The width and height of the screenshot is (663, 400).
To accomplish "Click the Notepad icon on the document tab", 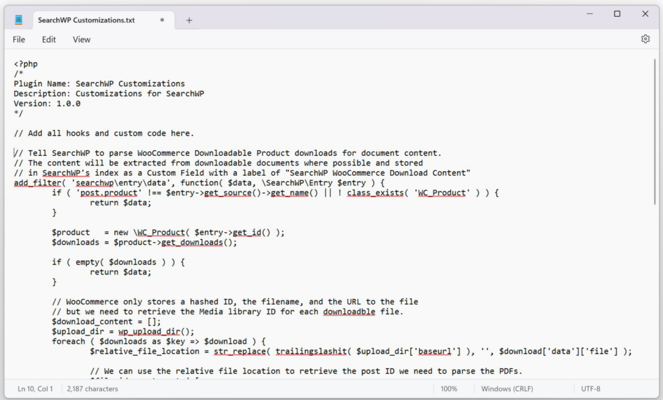I will 19,19.
